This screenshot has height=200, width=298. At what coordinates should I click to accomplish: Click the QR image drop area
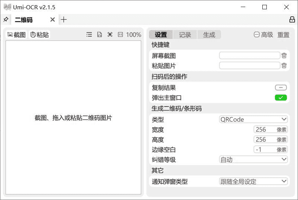pyautogui.click(x=73, y=118)
